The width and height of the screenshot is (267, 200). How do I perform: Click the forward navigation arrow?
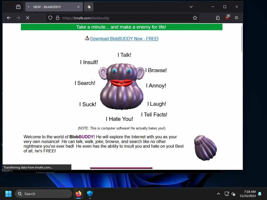[18, 18]
